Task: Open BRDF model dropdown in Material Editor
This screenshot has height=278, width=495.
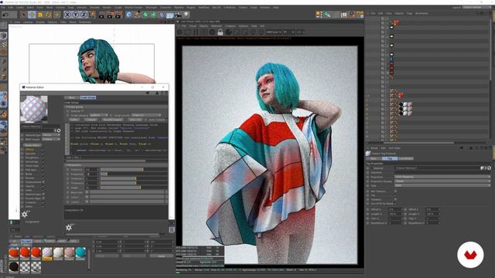Action: pos(51,139)
